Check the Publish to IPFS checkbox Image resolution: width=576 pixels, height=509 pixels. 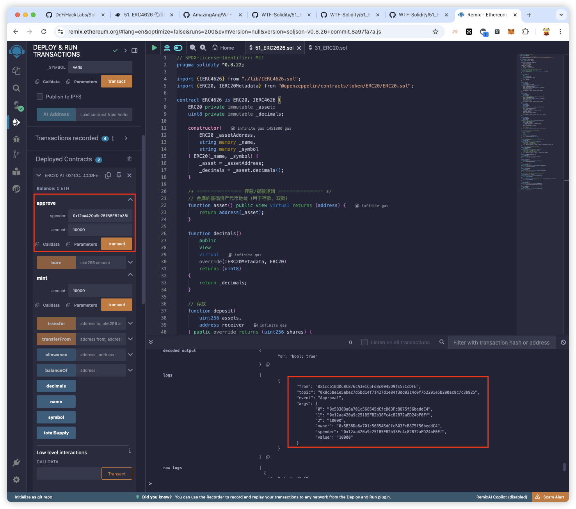pyautogui.click(x=40, y=96)
